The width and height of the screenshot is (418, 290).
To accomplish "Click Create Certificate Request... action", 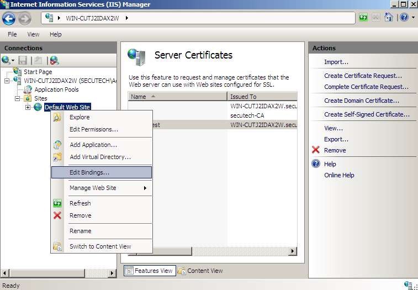I will (x=363, y=76).
